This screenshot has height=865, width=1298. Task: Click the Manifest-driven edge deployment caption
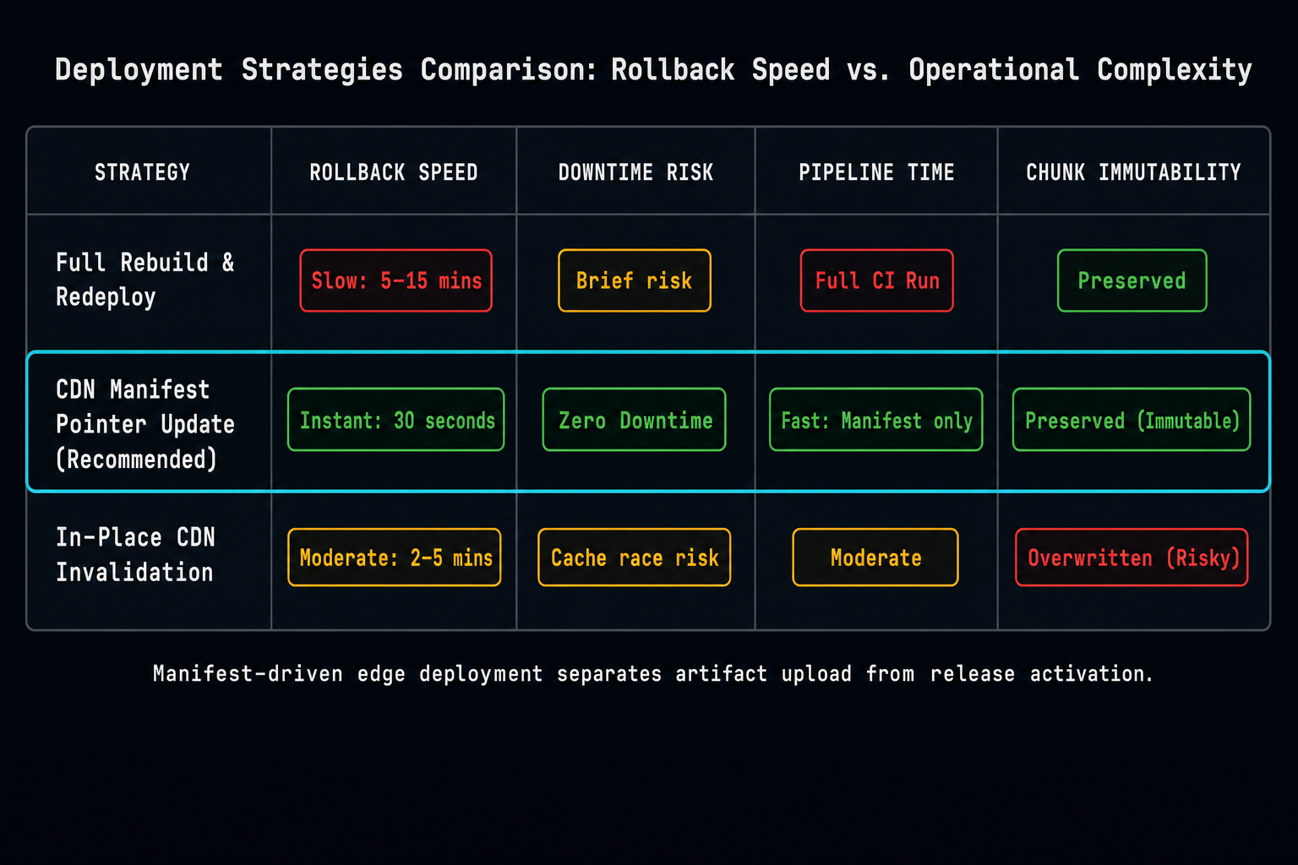653,674
